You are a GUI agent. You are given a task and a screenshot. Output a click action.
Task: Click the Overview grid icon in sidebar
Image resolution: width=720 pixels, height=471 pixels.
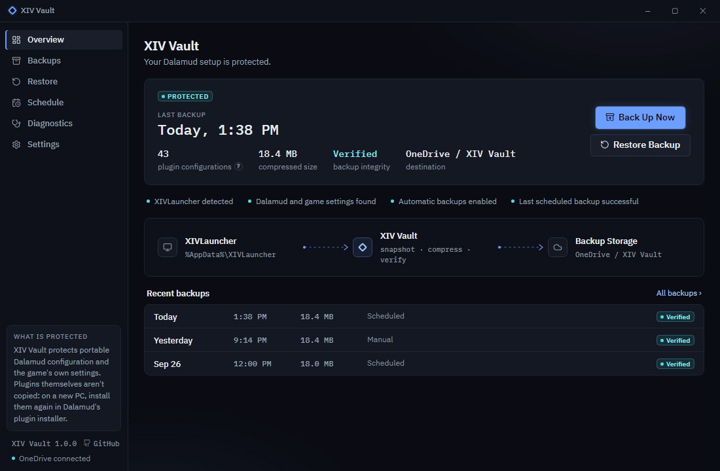point(16,40)
